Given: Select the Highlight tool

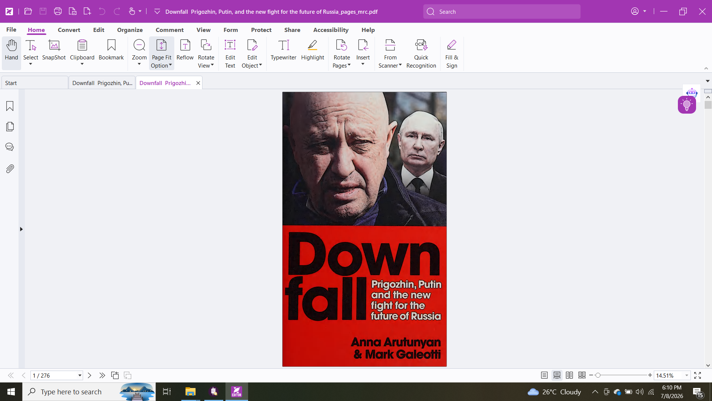Looking at the screenshot, I should point(313,50).
